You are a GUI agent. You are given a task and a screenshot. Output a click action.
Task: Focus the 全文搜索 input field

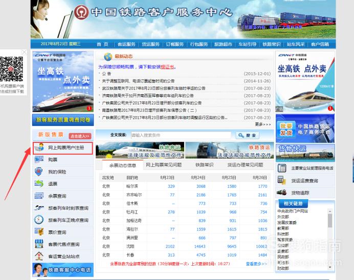pos(181,135)
